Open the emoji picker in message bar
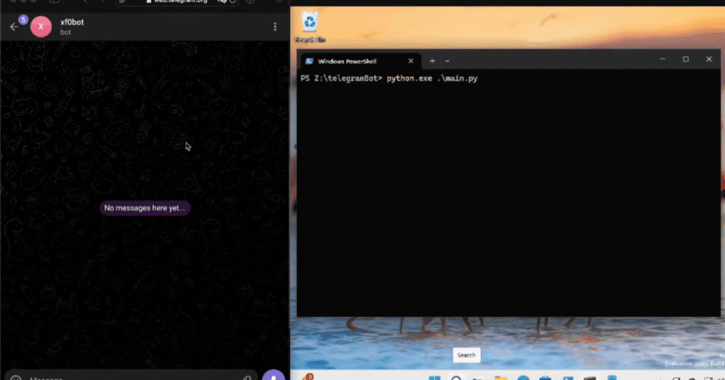The width and height of the screenshot is (725, 380). [15, 377]
